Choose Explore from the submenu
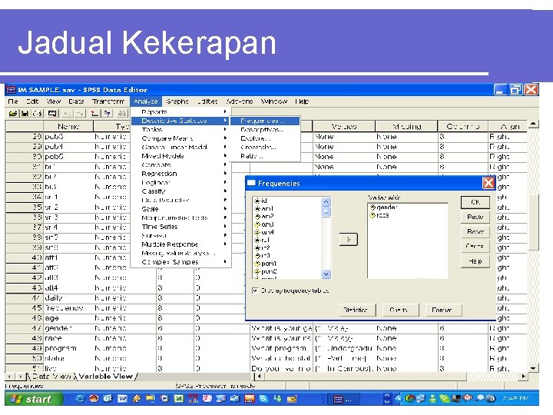553x415 pixels. [x=264, y=138]
